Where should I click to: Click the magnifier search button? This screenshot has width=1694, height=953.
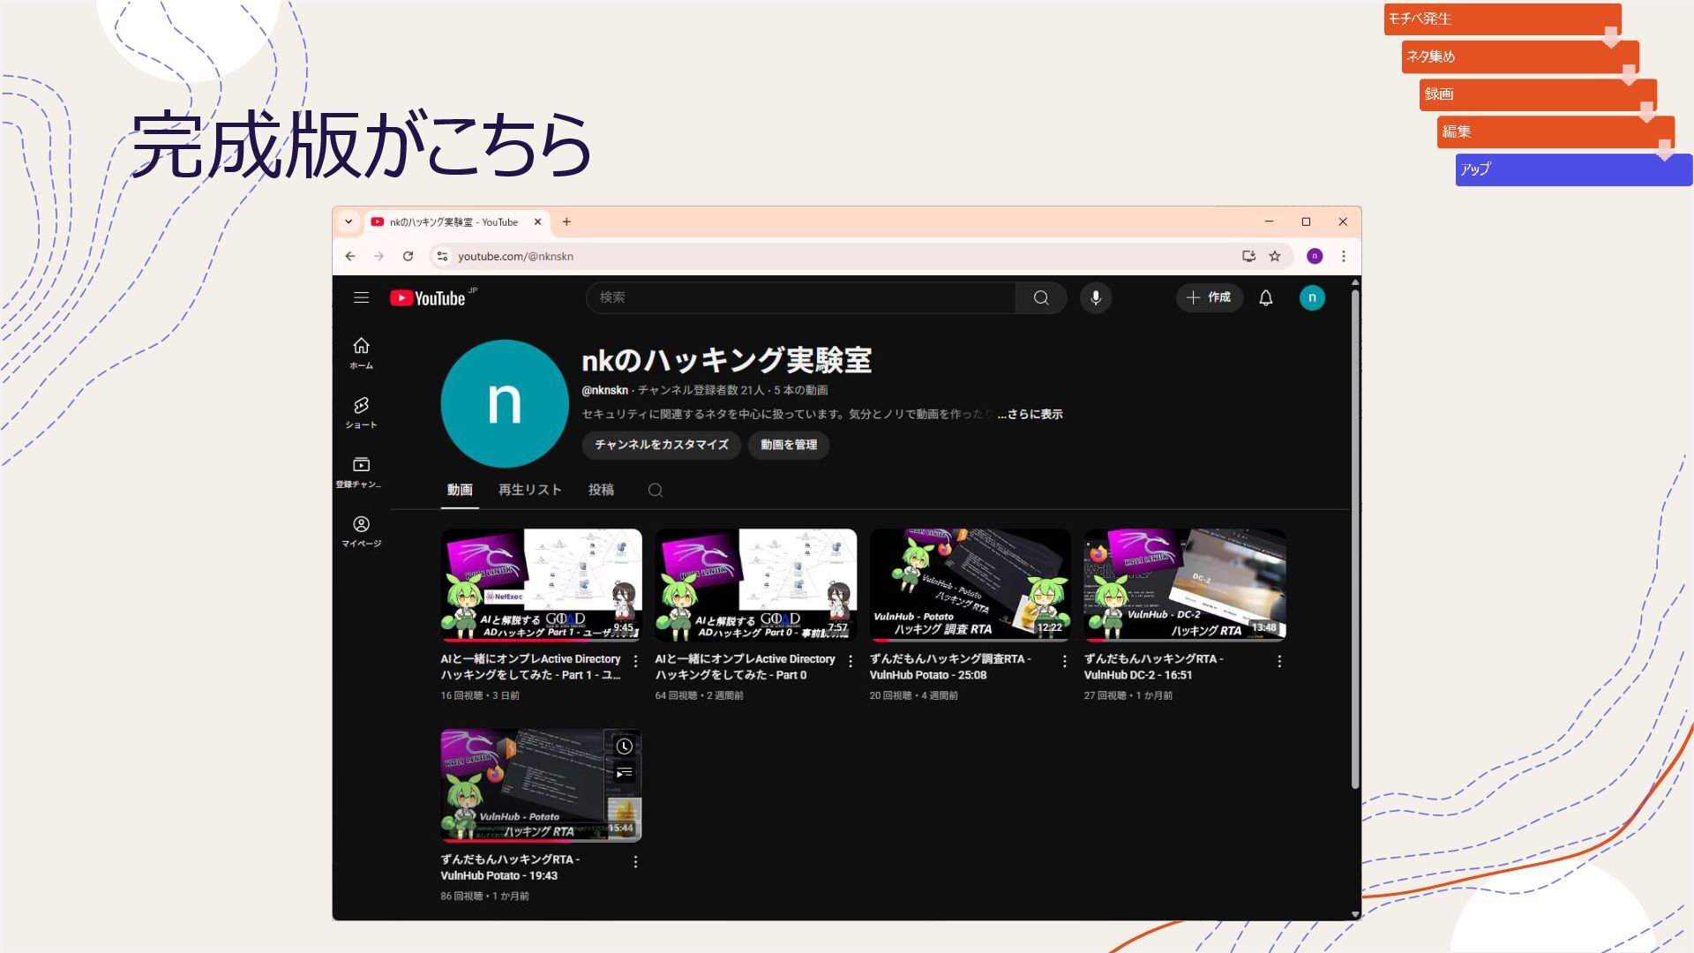(1041, 298)
